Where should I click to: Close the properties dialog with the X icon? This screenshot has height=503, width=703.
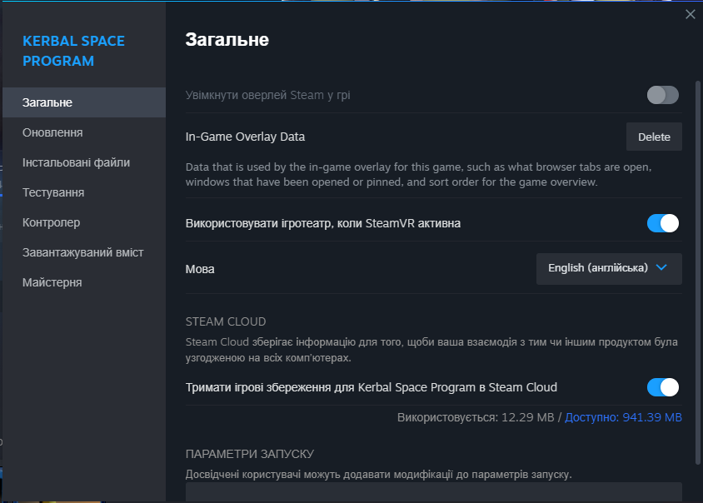coord(690,14)
